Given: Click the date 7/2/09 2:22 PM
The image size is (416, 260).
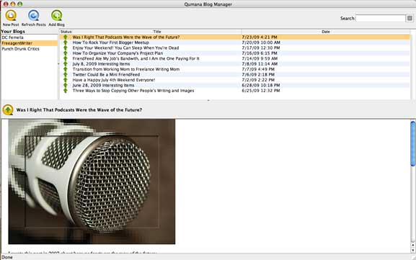Looking at the screenshot, I should [x=258, y=80].
